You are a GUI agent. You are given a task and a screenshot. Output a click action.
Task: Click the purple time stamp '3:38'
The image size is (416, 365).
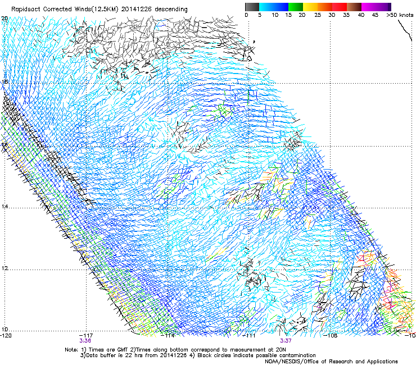coord(85,341)
